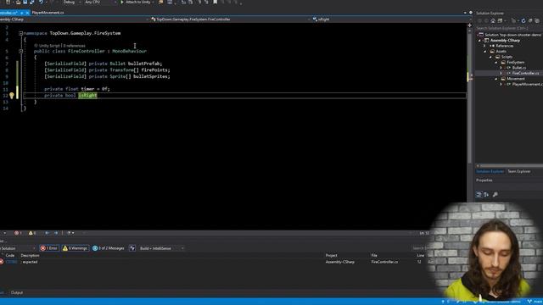Screen dimensions: 543x305
Task: Open the Any CPU platform dropdown
Action: tap(100, 2)
